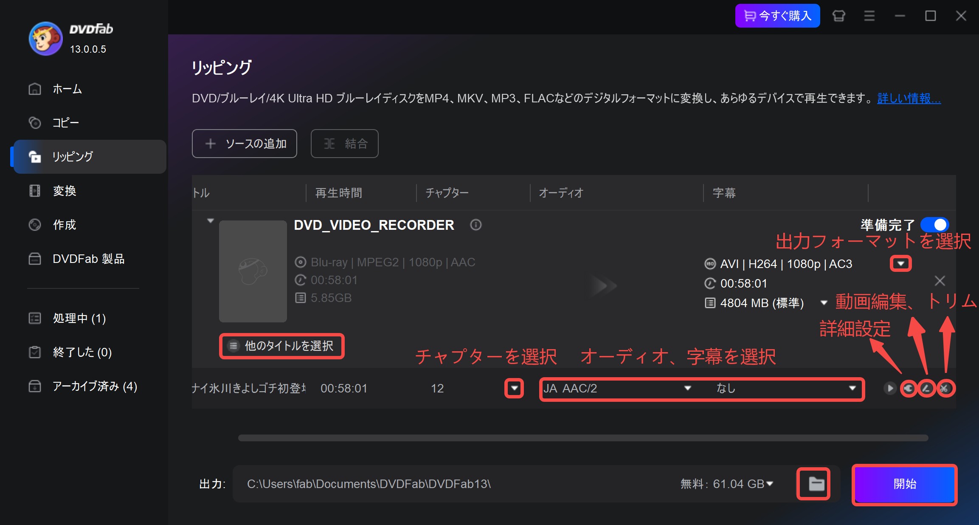Click the 結合 merge button
Screen dimensions: 979x525
[x=345, y=144]
